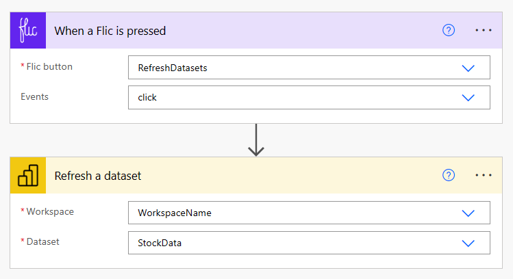Open the Refresh a dataset ellipsis menu
Image resolution: width=513 pixels, height=279 pixels.
point(484,176)
